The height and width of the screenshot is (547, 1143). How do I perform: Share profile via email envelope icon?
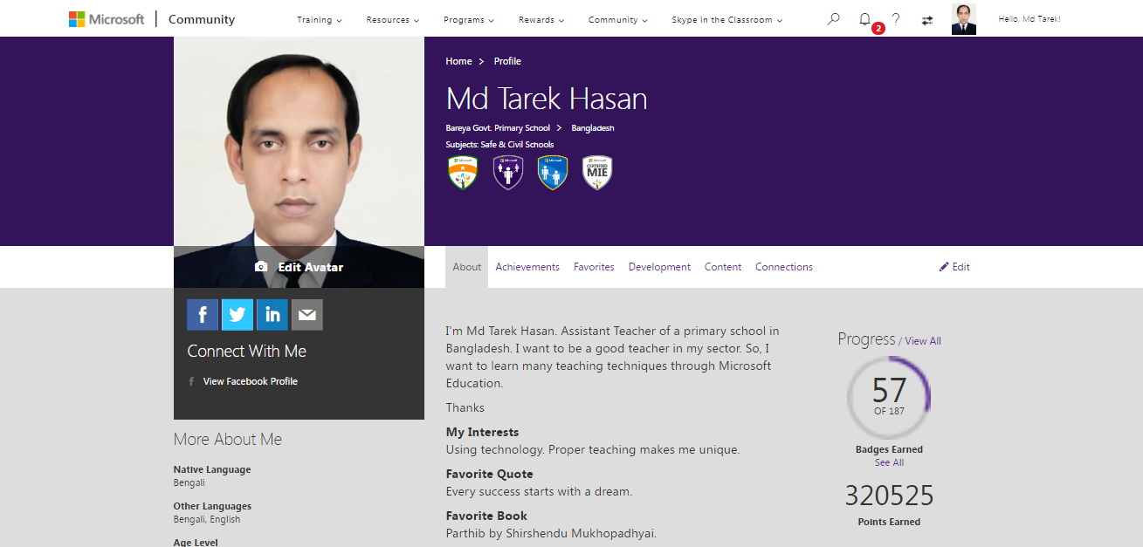click(x=307, y=315)
